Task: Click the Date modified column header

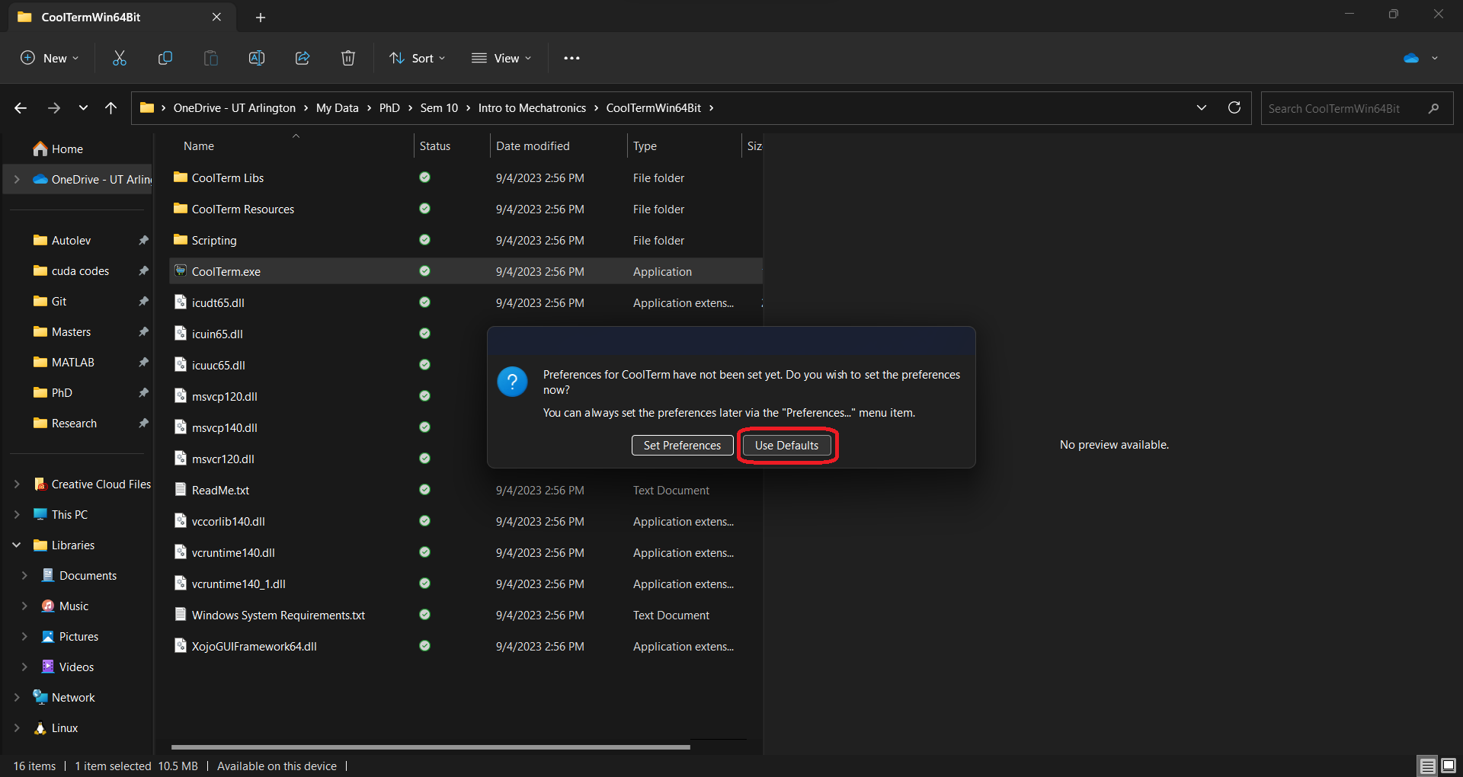Action: (533, 146)
